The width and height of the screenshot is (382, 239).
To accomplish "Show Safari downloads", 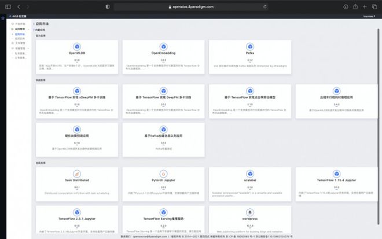I will pos(346,7).
